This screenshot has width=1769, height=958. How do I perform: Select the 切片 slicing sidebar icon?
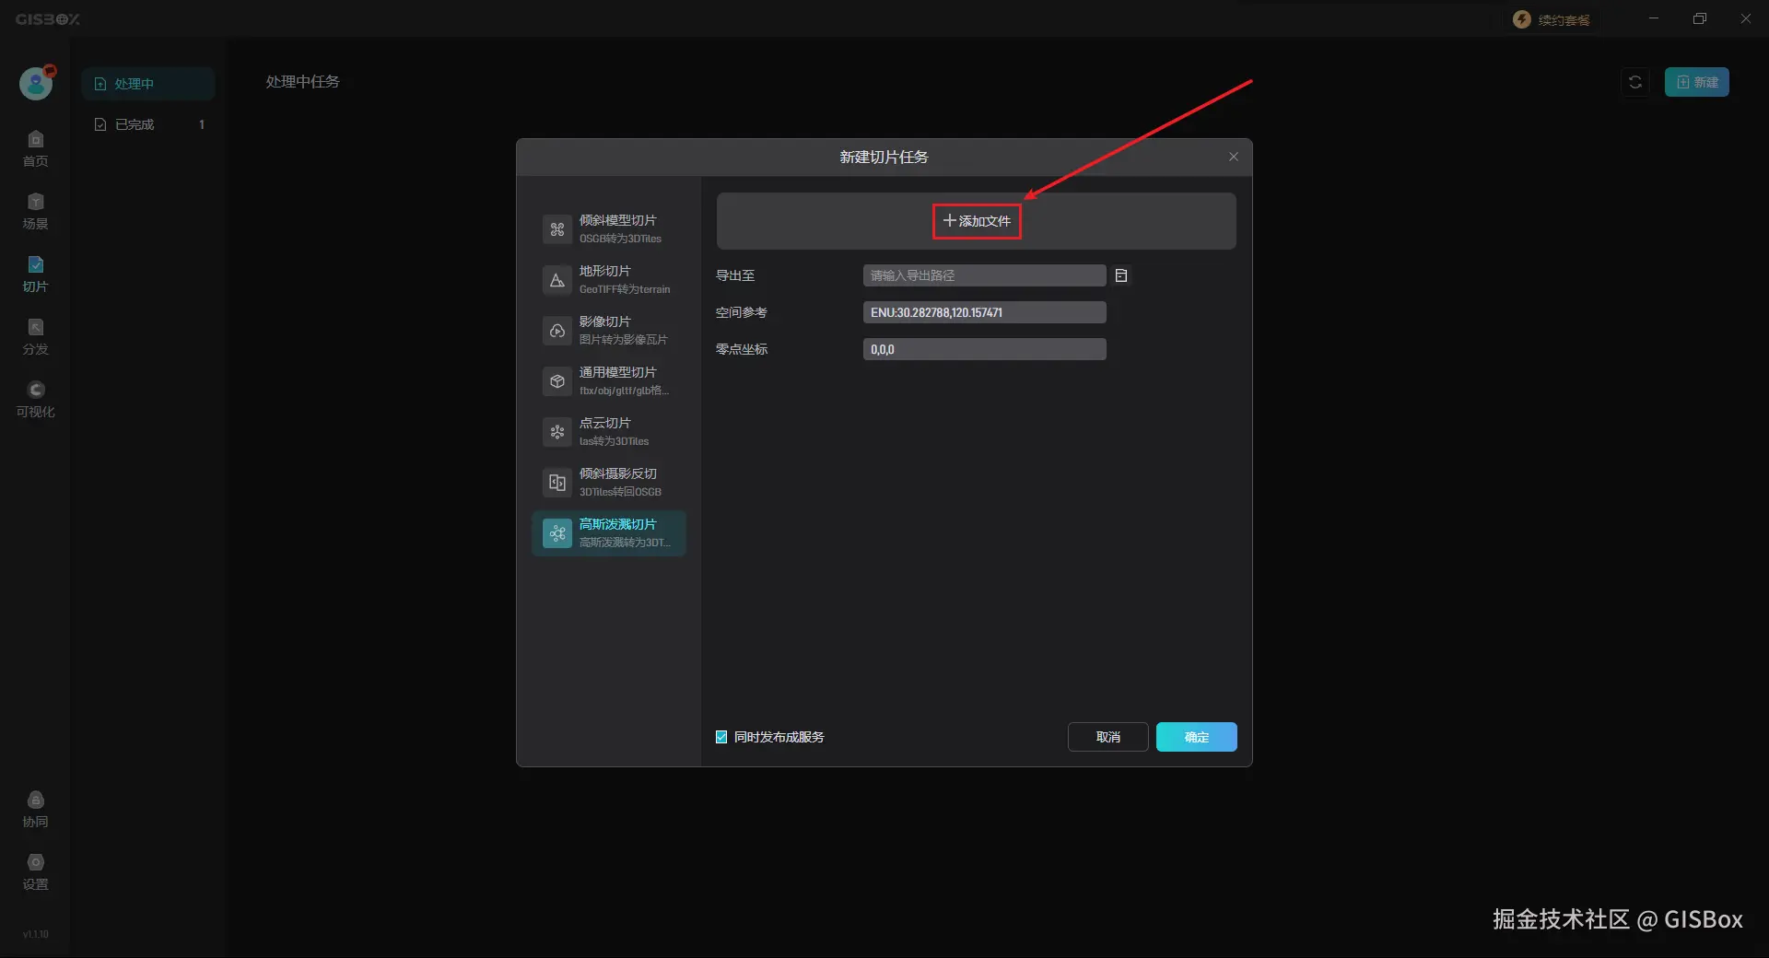(35, 274)
